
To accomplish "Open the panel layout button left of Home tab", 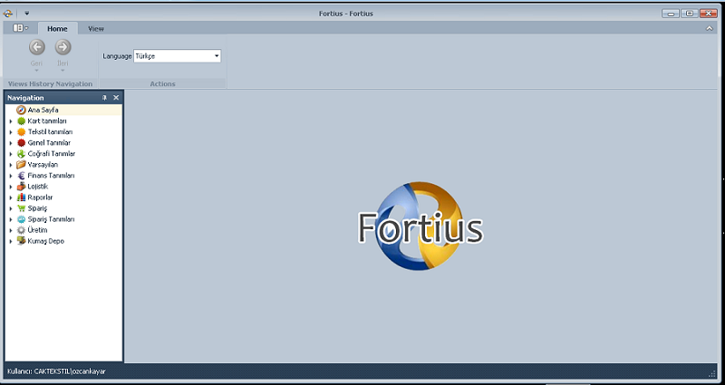I will point(20,28).
